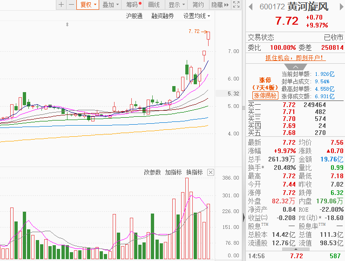Click the 涨停揭秘 button

[x=265, y=95]
